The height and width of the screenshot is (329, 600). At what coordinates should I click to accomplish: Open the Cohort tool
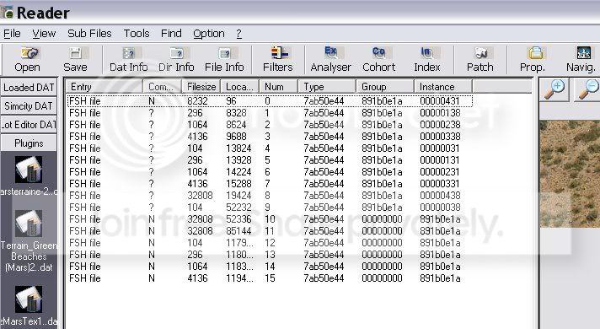[x=379, y=60]
